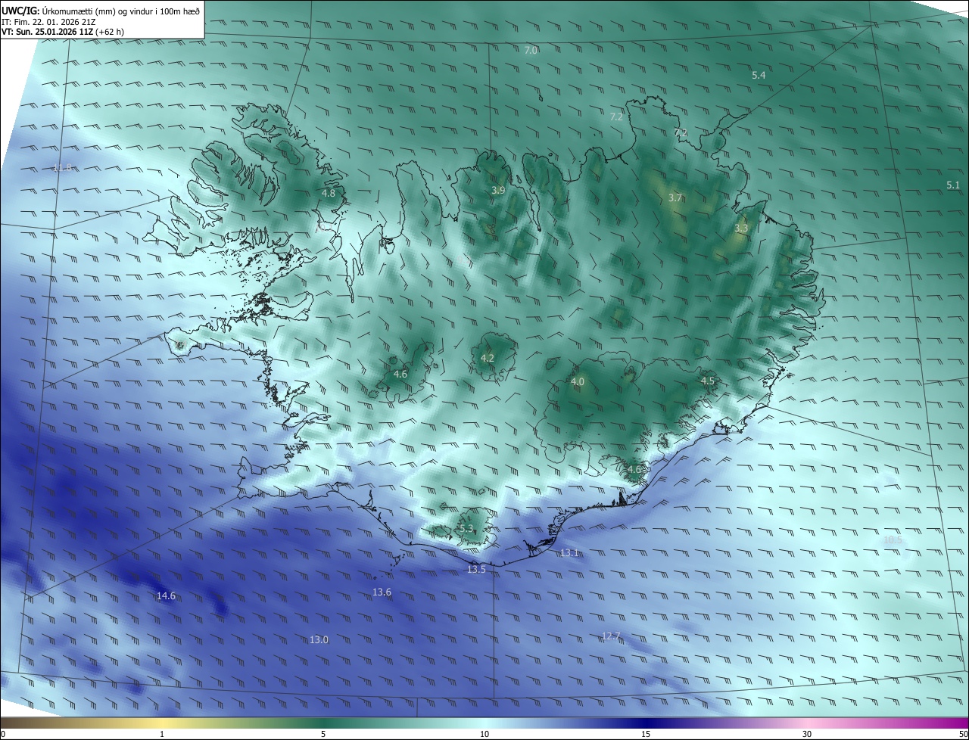Click the 0 tick on the colour scale
Viewport: 969px width, 740px height.
(3, 734)
